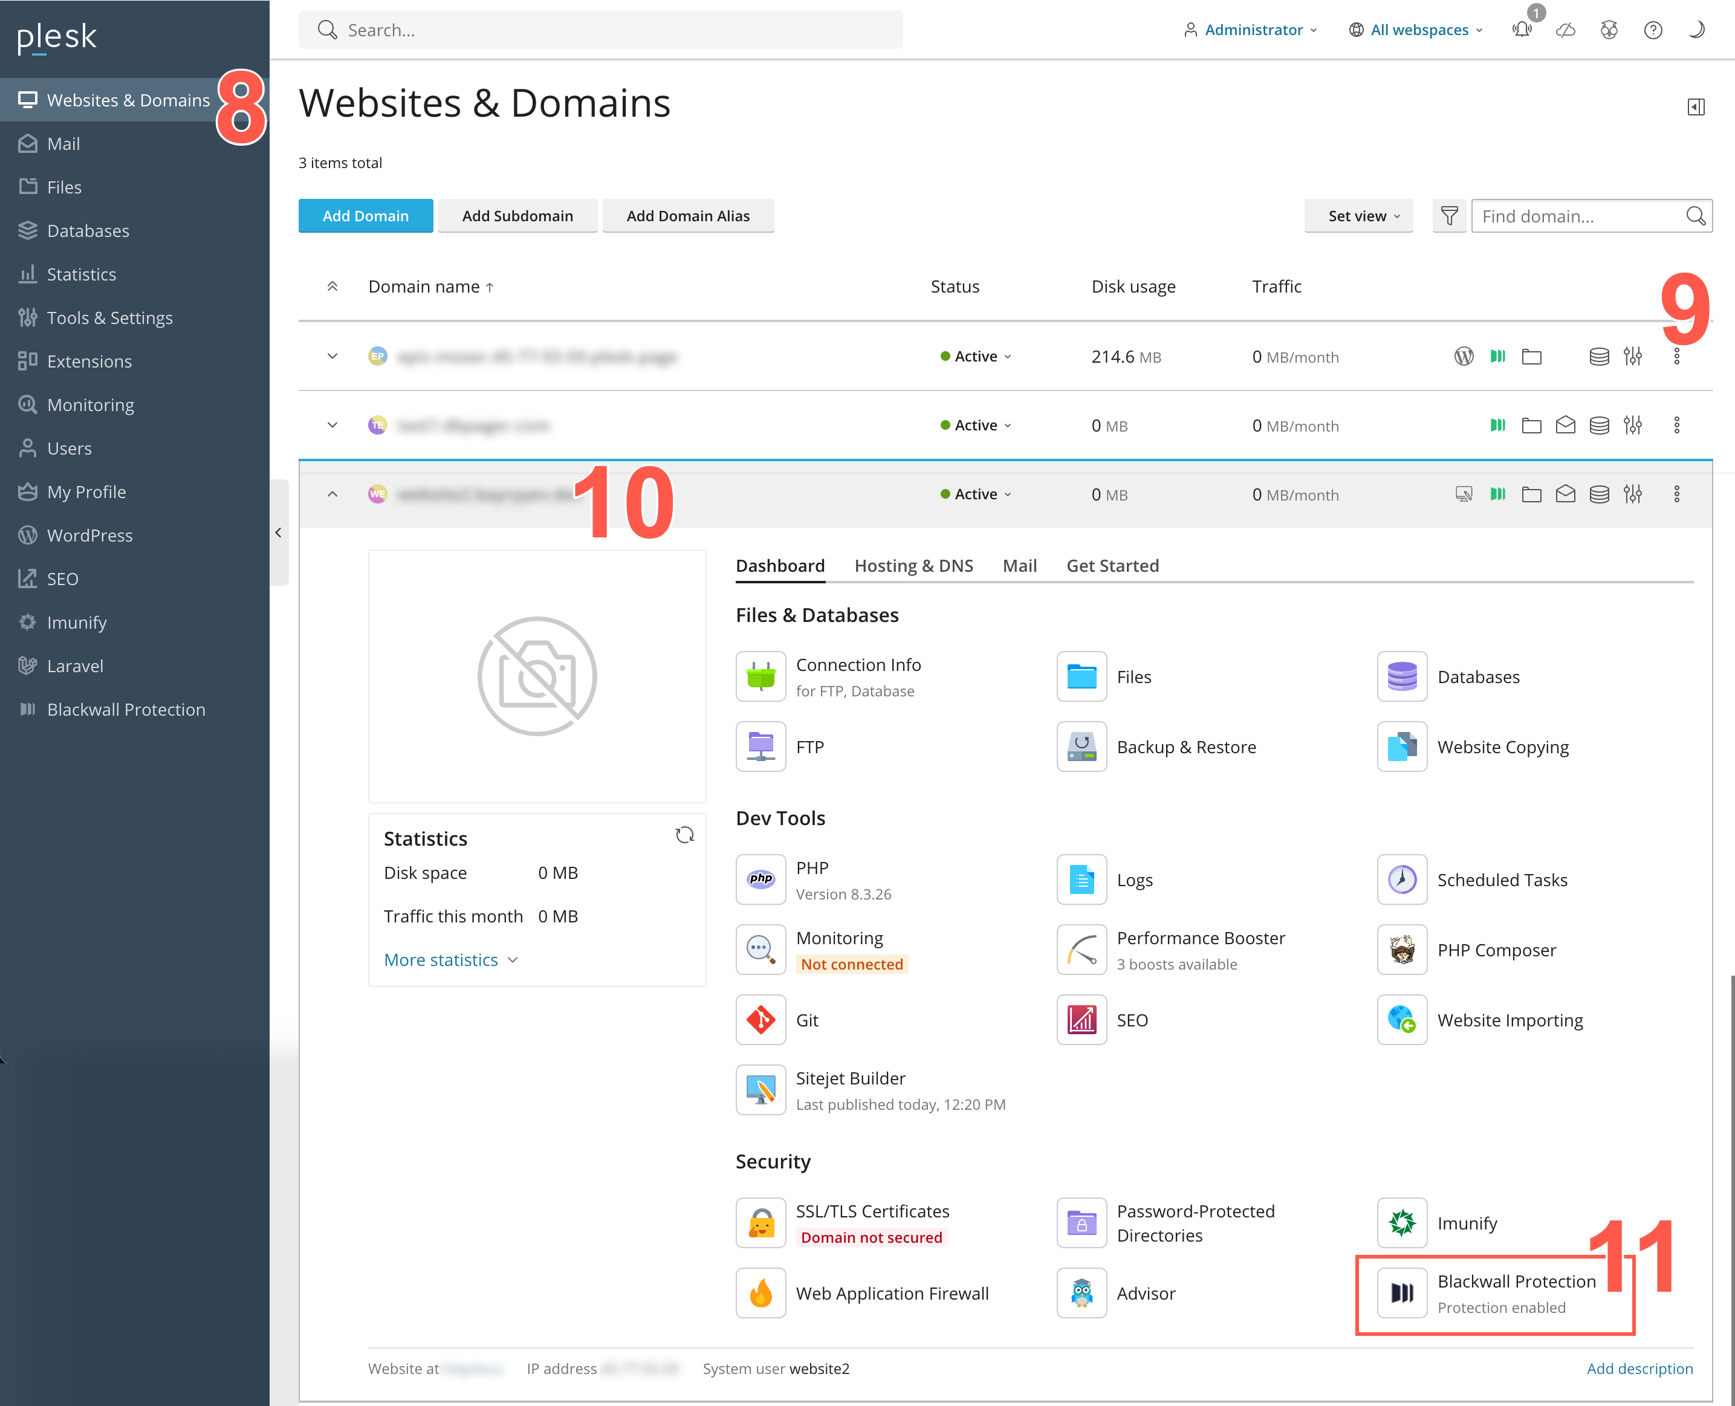Open notifications bell in top bar
Screen dimensions: 1735x1406
pos(1522,30)
